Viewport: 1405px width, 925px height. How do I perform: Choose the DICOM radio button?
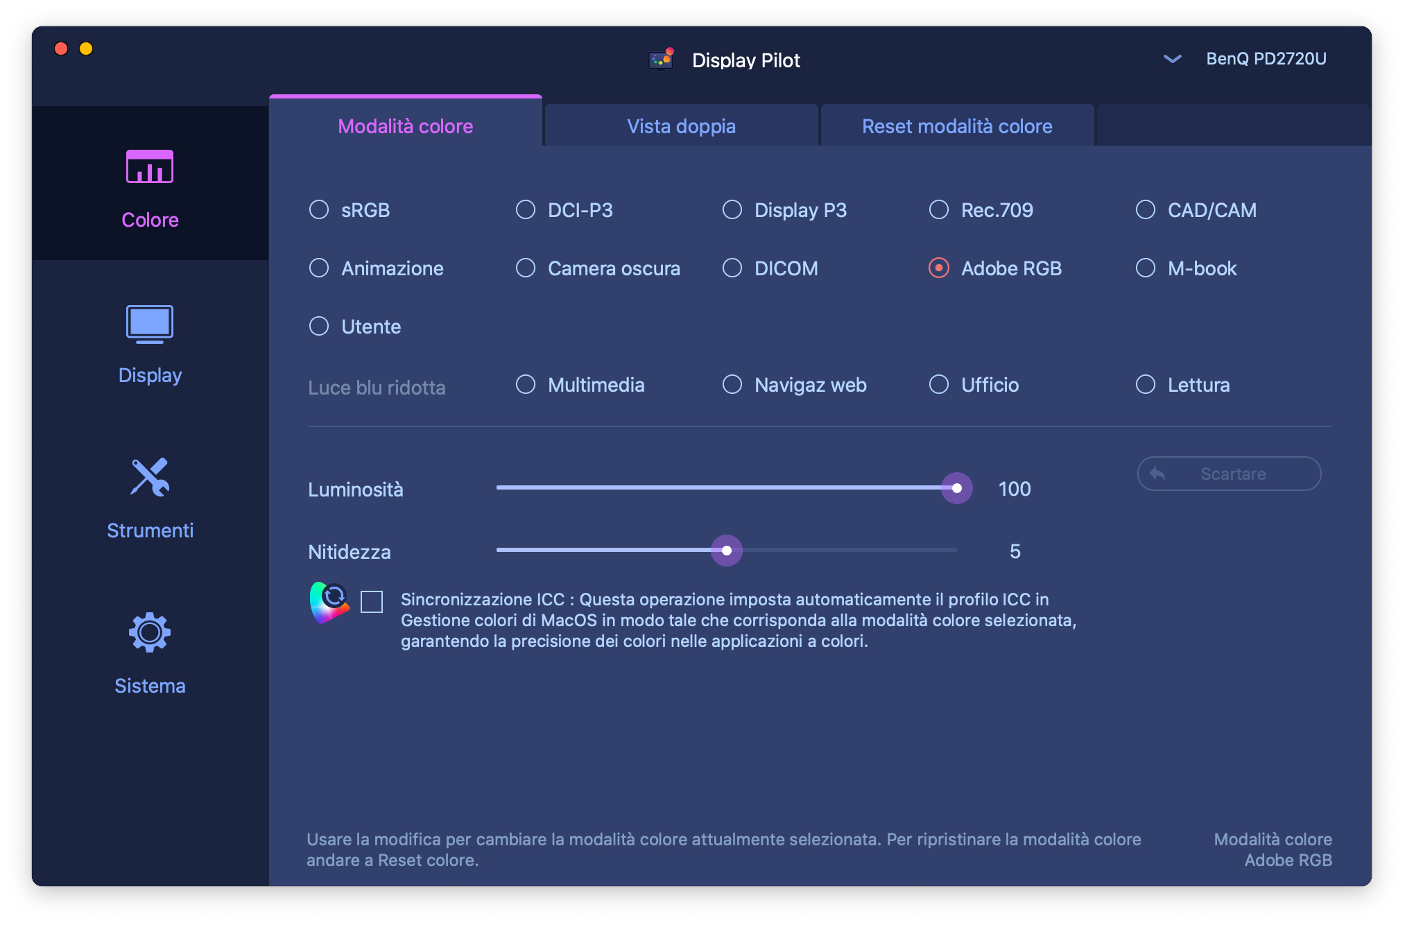(x=732, y=268)
